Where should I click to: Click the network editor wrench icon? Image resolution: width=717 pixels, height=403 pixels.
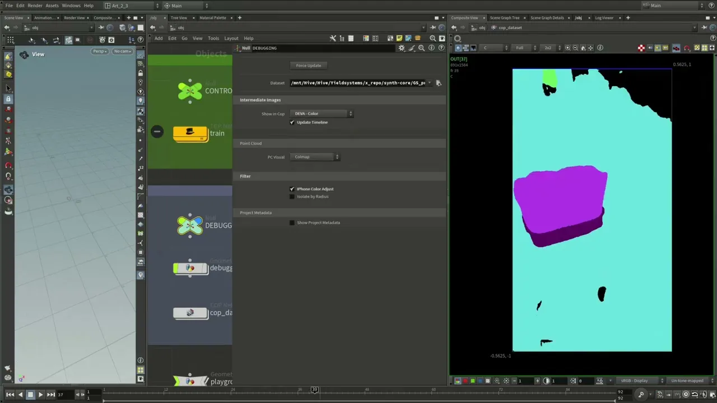pos(333,39)
